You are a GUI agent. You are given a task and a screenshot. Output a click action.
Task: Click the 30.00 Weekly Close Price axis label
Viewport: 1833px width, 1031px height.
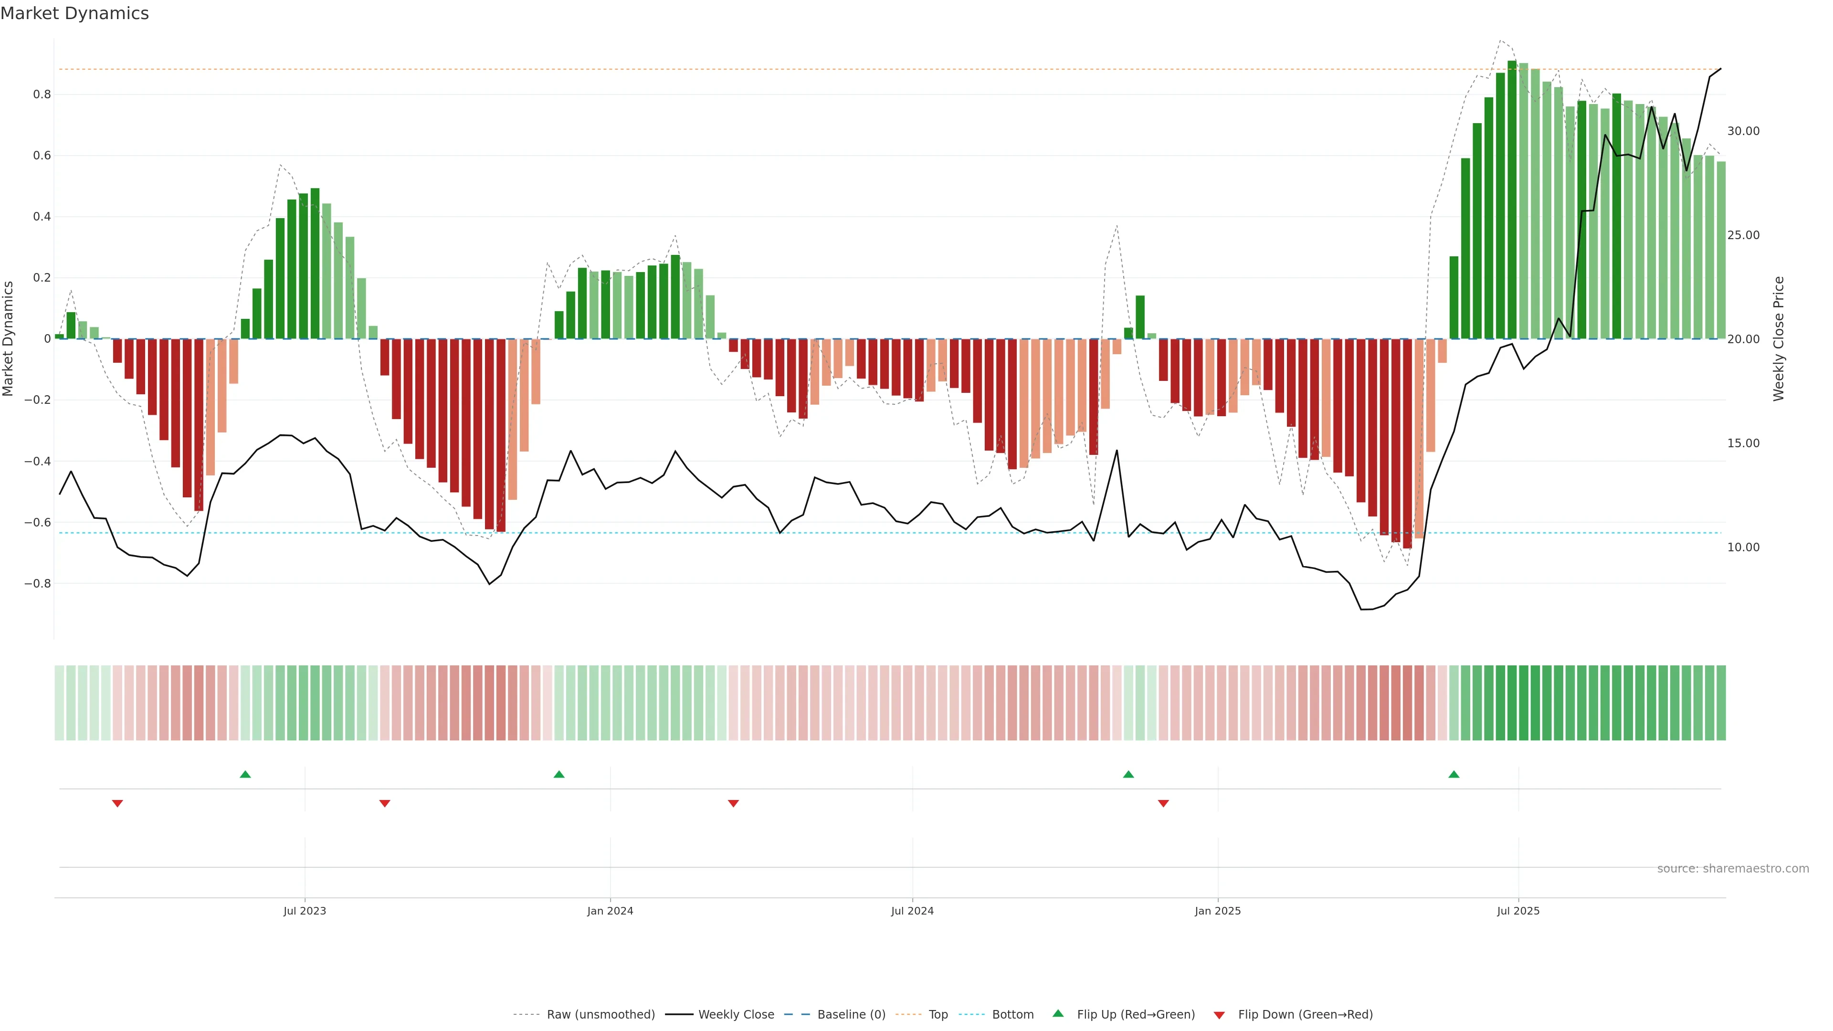1743,131
